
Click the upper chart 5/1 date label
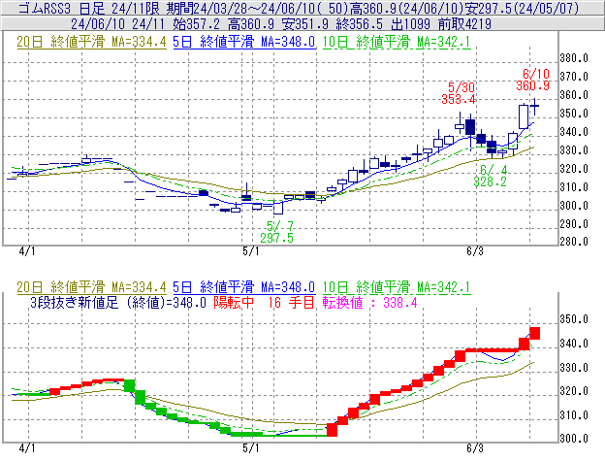tap(251, 251)
